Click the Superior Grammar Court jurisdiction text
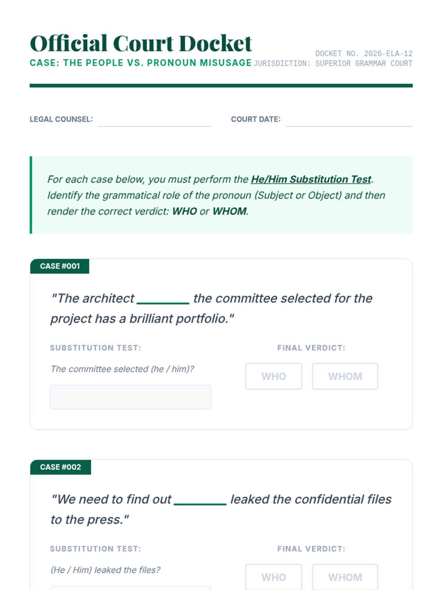The image size is (442, 590). [x=364, y=63]
